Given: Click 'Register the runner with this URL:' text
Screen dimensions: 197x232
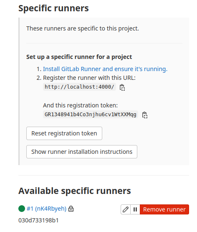Looking at the screenshot, I should click(x=89, y=78).
